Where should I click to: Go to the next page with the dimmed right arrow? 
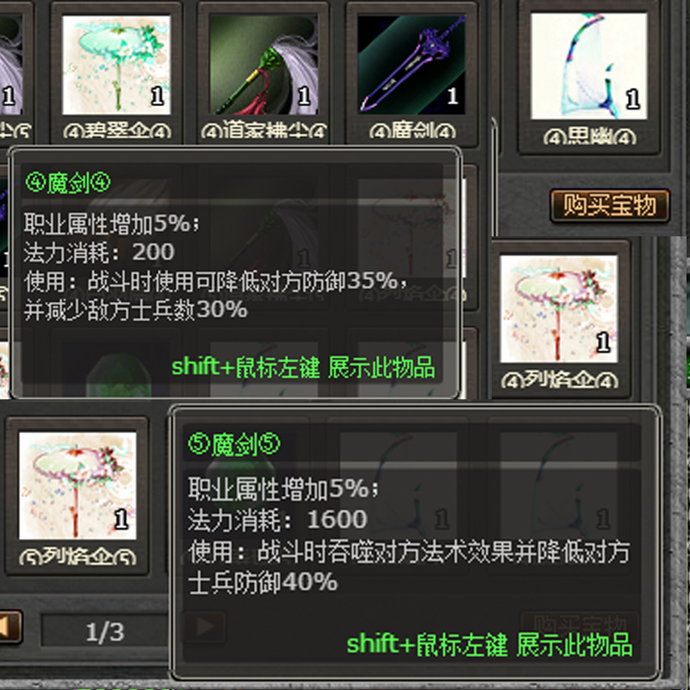point(204,627)
